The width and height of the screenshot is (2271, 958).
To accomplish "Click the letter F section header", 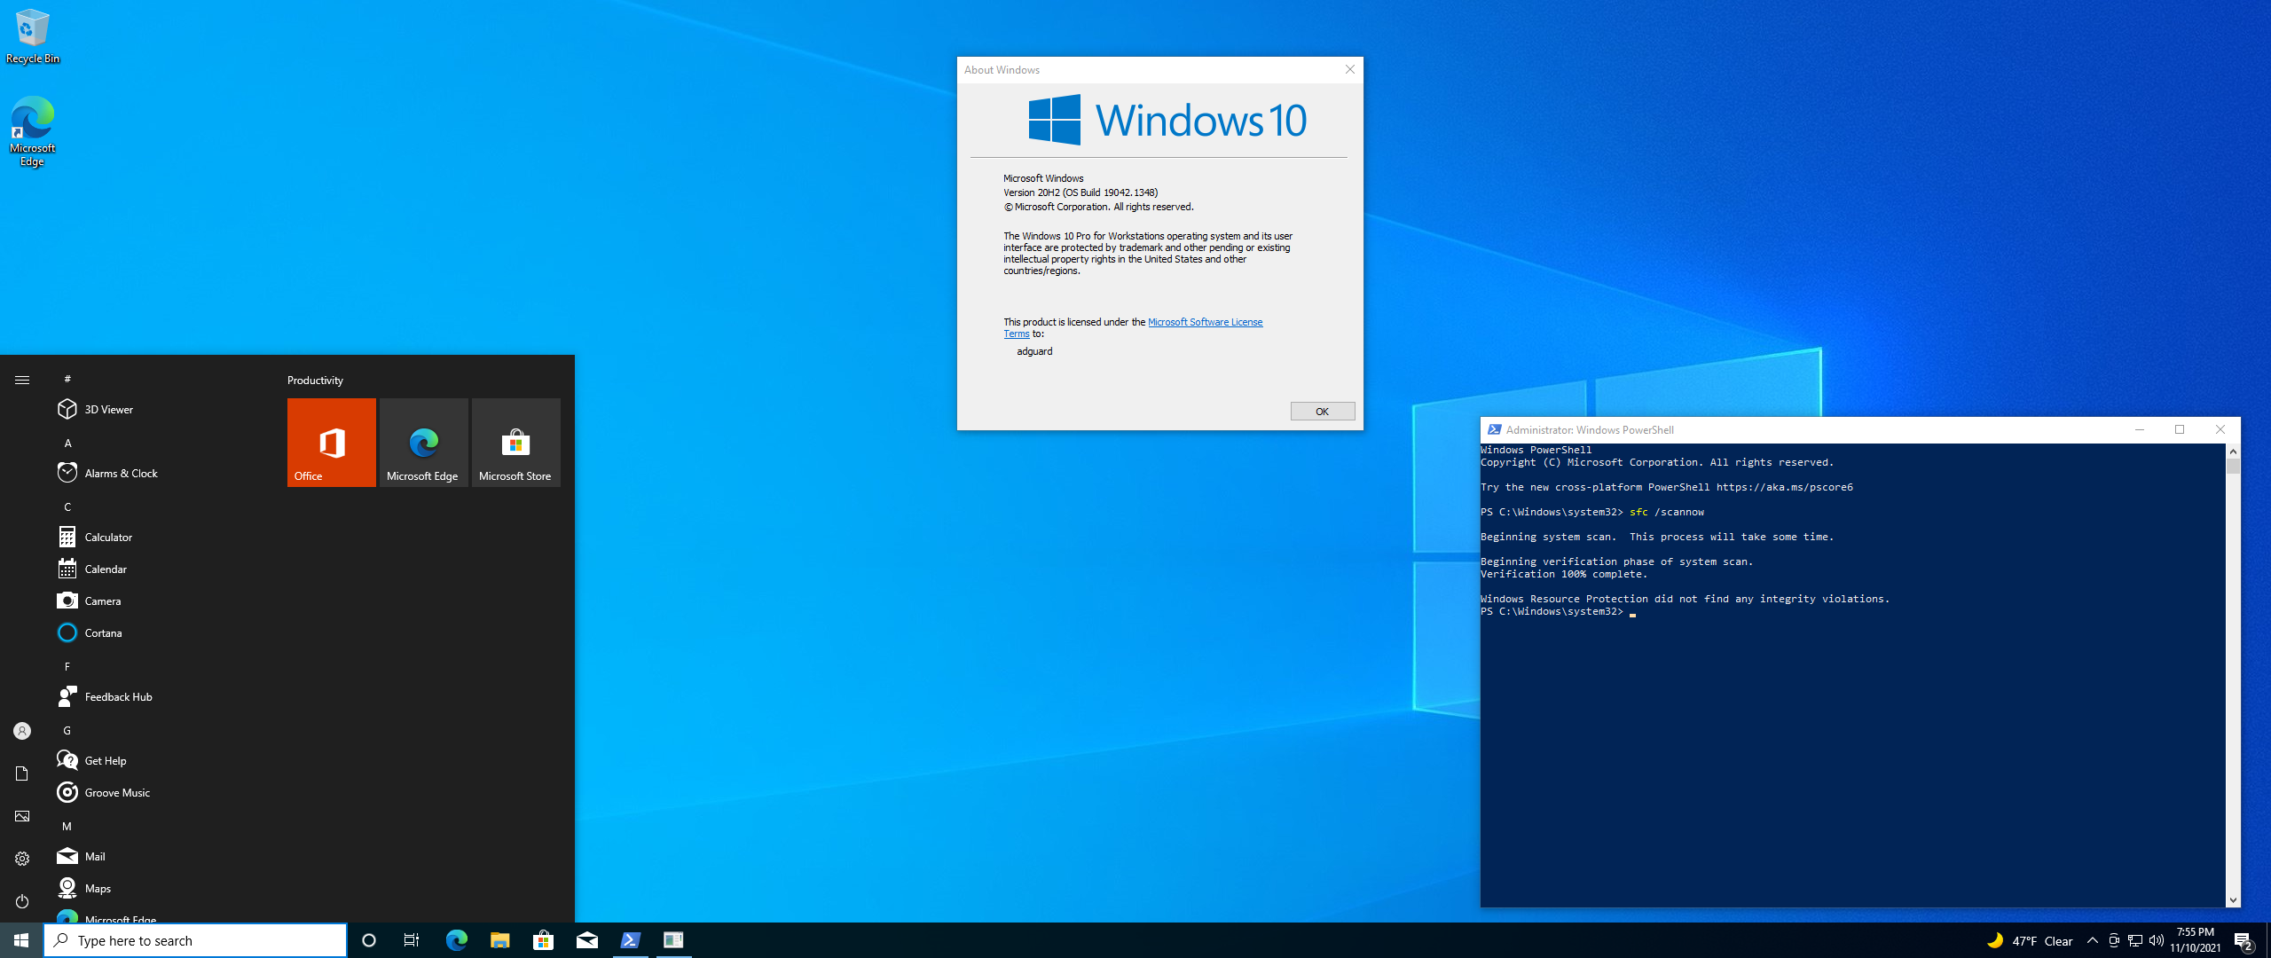I will (x=67, y=666).
